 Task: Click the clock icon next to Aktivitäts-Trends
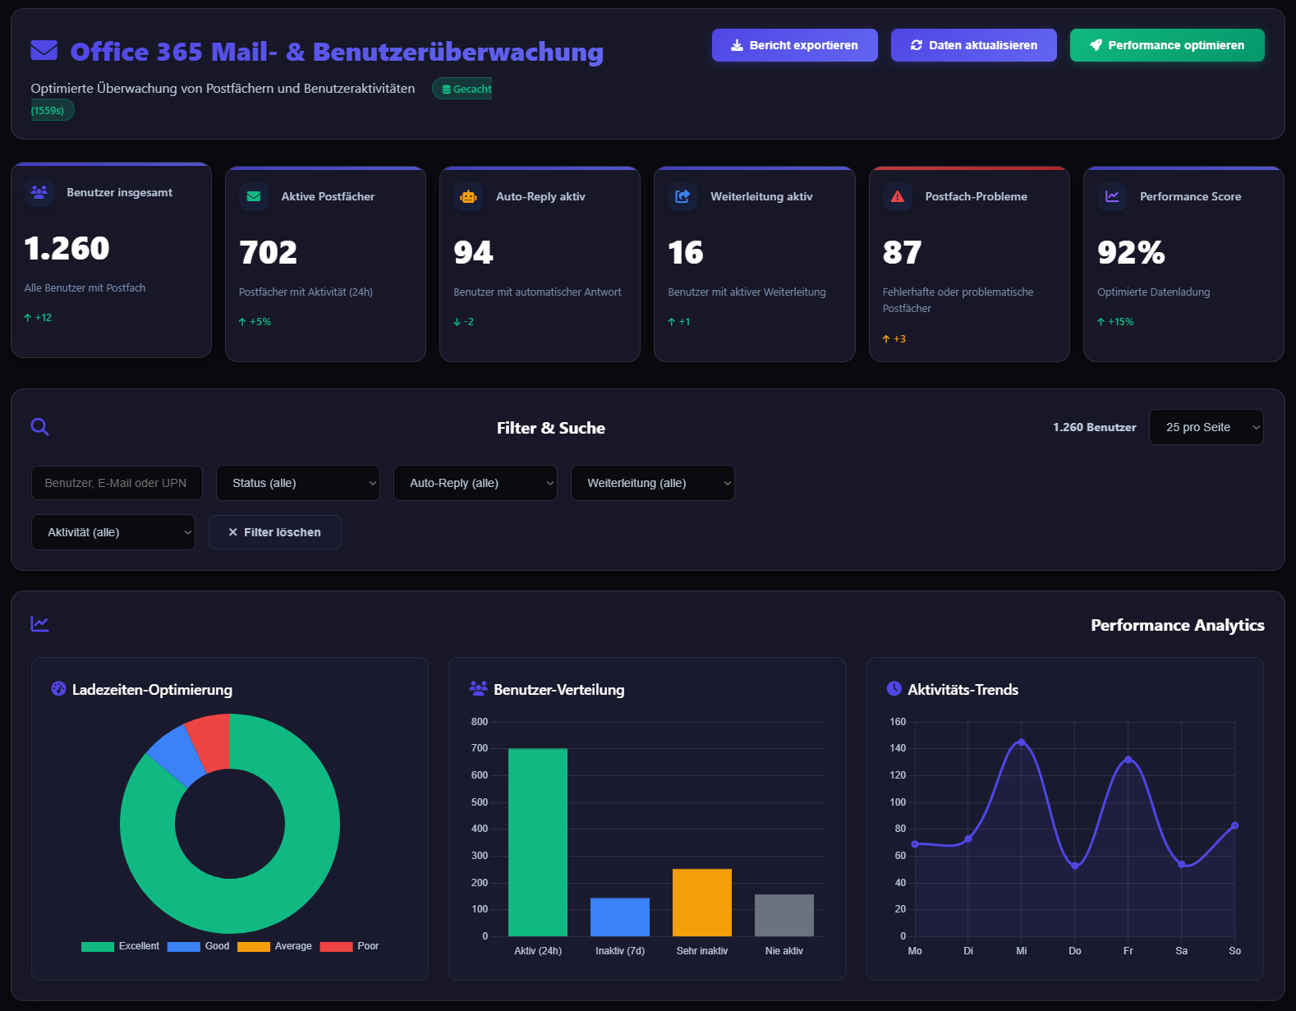click(894, 688)
